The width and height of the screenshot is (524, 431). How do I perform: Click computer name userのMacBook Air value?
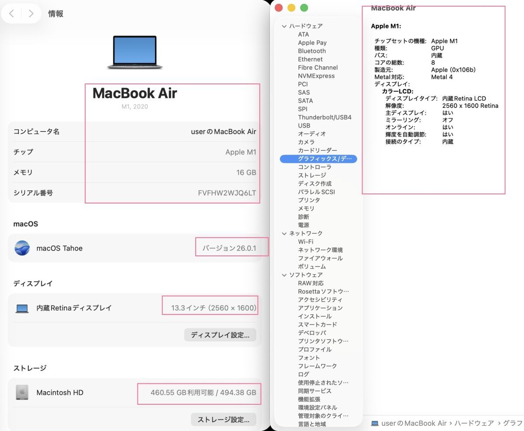(224, 131)
